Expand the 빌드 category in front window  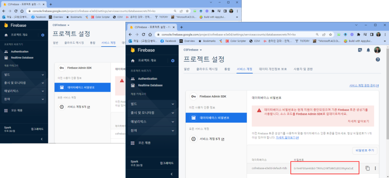tap(152, 104)
